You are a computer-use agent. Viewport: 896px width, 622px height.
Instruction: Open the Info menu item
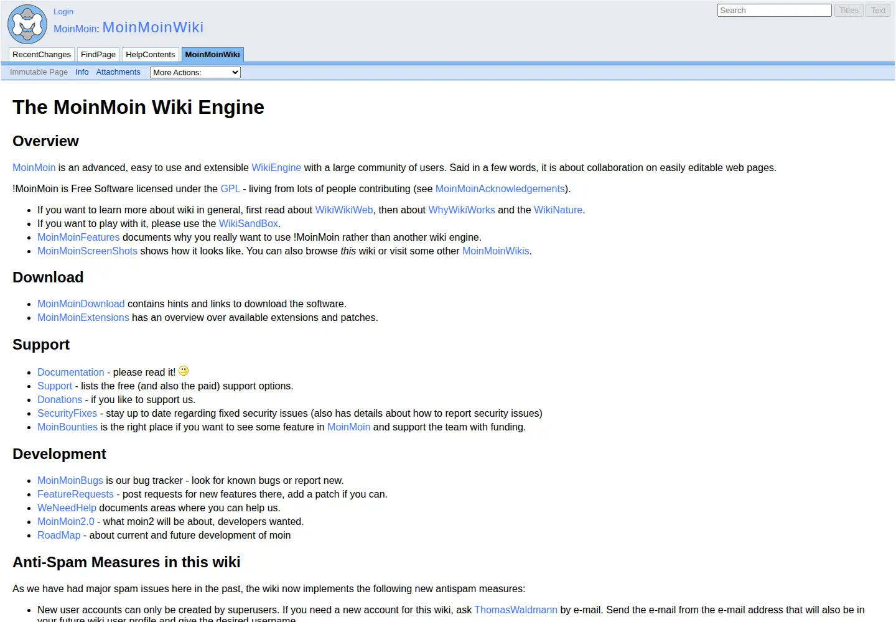[82, 72]
